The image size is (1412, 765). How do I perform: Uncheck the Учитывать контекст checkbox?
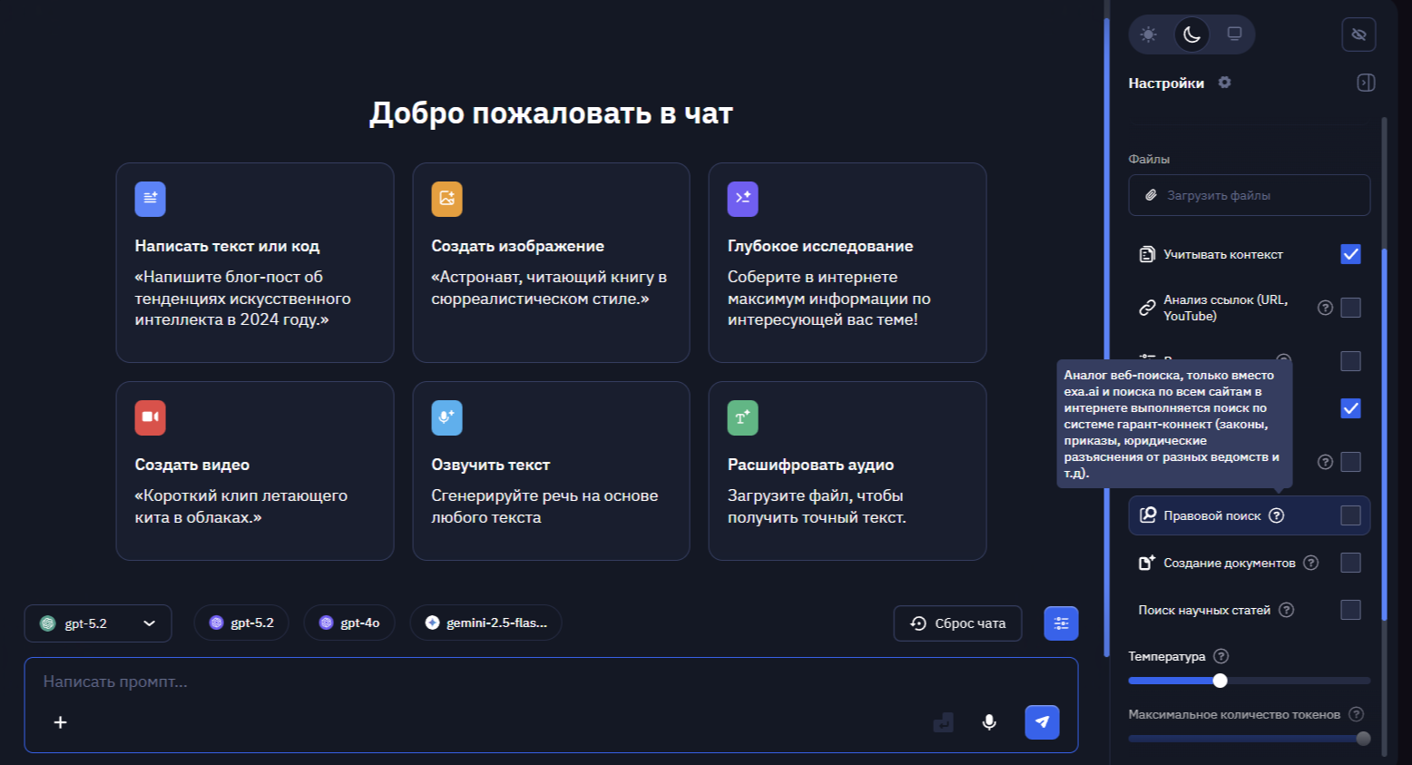(x=1350, y=255)
